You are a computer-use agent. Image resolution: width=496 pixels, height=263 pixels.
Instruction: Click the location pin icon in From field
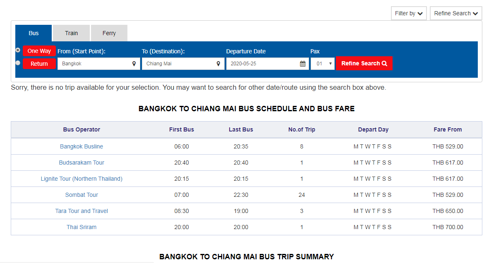point(134,64)
